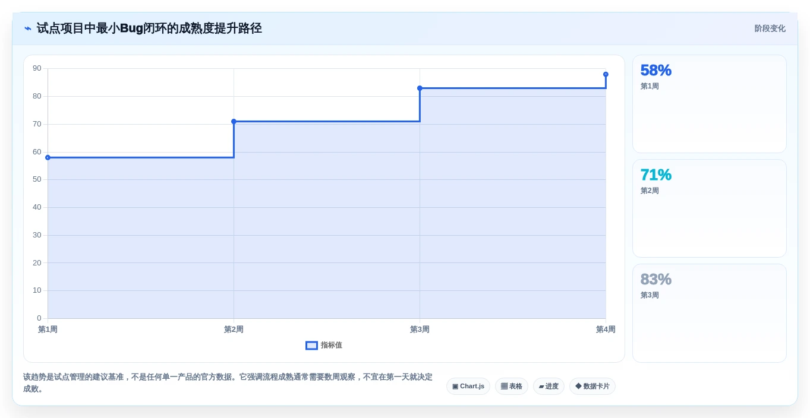The height and width of the screenshot is (418, 810).
Task: Click the title 试点项目中最小Bug闭环的成熟度提升路径
Action: (x=149, y=28)
